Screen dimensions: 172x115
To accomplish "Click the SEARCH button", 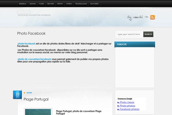I will coord(148,34).
